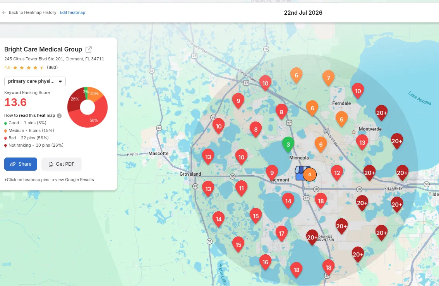The height and width of the screenshot is (286, 439).
Task: Click the heat map info icon
Action: click(59, 116)
